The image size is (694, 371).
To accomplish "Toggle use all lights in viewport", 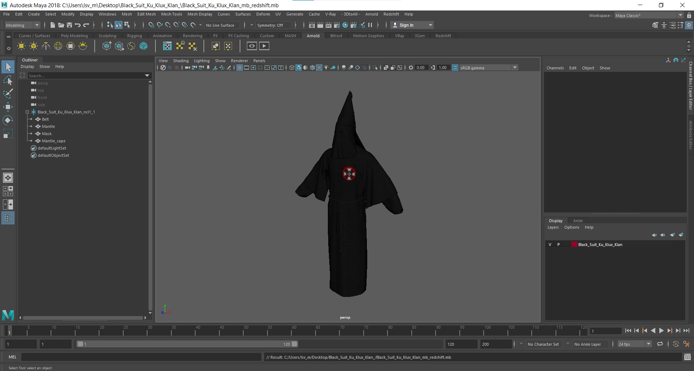I will (x=326, y=68).
